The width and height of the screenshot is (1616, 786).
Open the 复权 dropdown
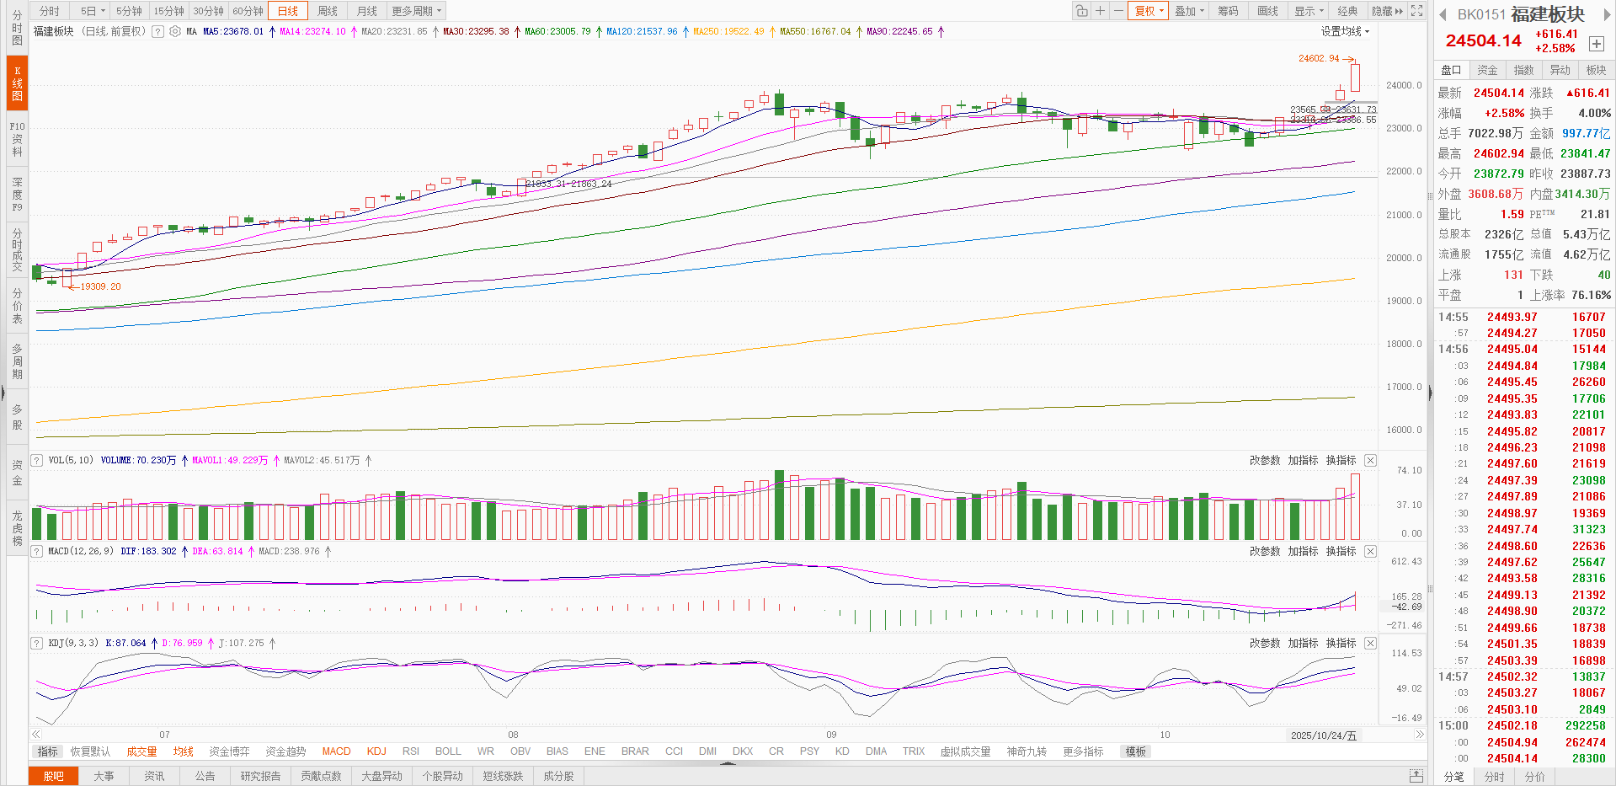pos(1149,11)
